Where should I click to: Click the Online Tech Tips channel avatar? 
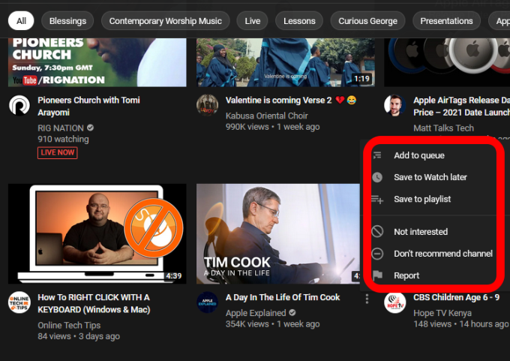click(19, 302)
